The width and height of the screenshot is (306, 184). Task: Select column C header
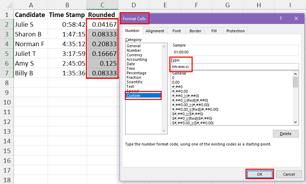point(103,5)
